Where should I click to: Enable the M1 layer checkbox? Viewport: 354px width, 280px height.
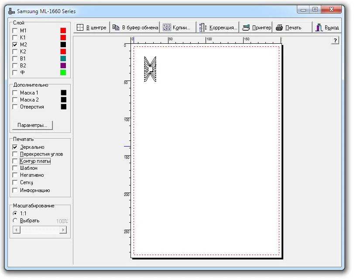[15, 30]
